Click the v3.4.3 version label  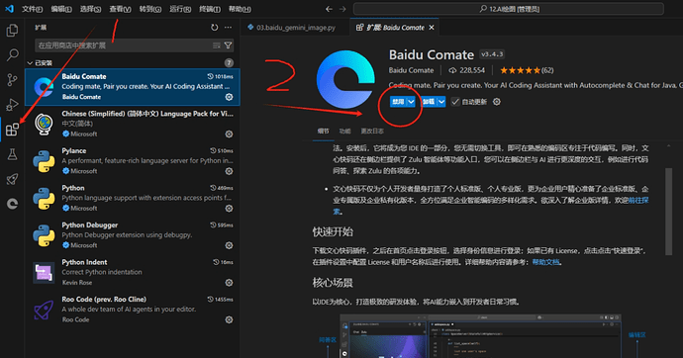[492, 54]
